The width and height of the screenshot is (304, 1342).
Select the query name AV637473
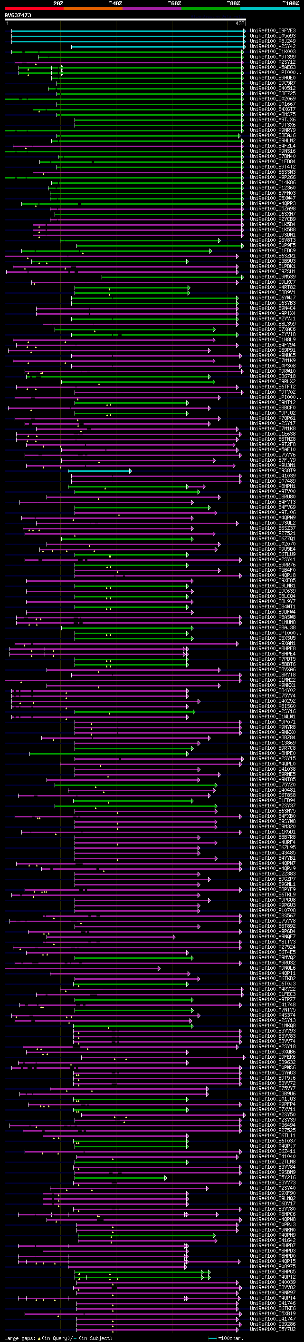click(x=18, y=16)
